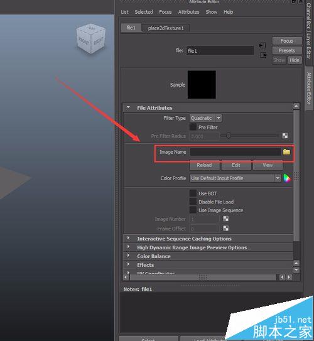Click the Pre Filter Radius map checker icon
This screenshot has height=341, width=314.
click(x=285, y=136)
